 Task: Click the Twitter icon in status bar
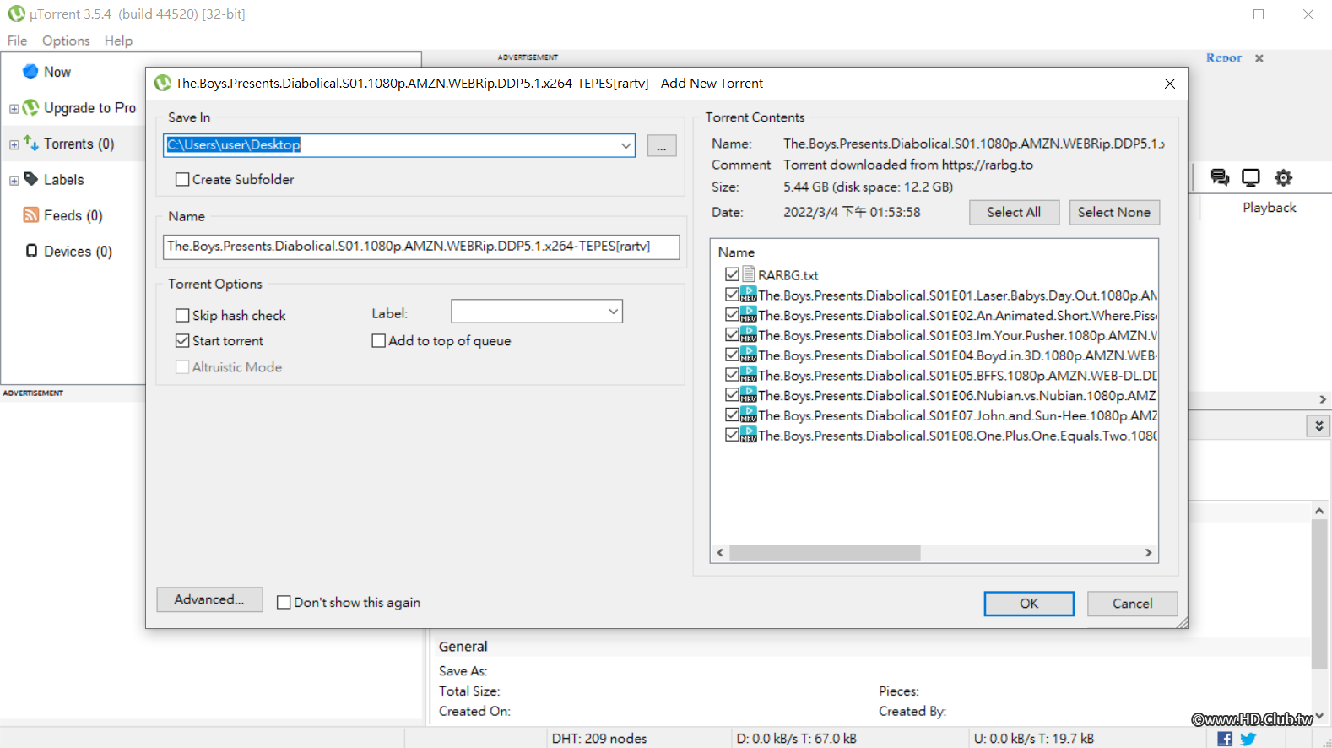click(1248, 739)
